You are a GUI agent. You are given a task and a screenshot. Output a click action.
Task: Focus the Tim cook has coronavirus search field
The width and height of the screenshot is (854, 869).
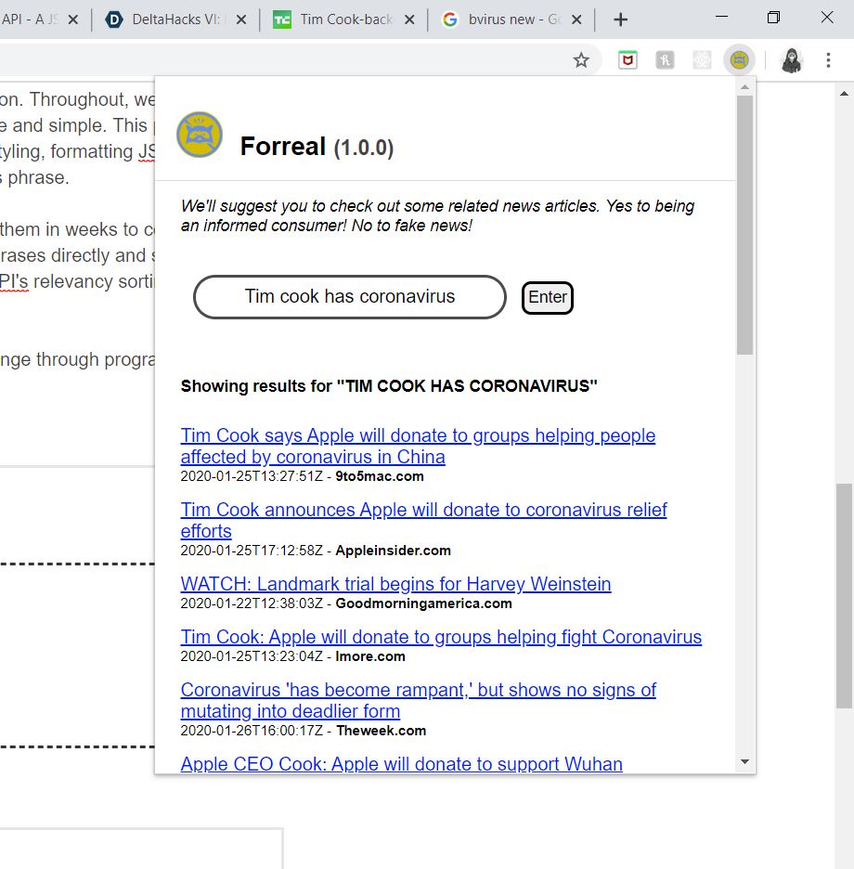click(x=350, y=297)
